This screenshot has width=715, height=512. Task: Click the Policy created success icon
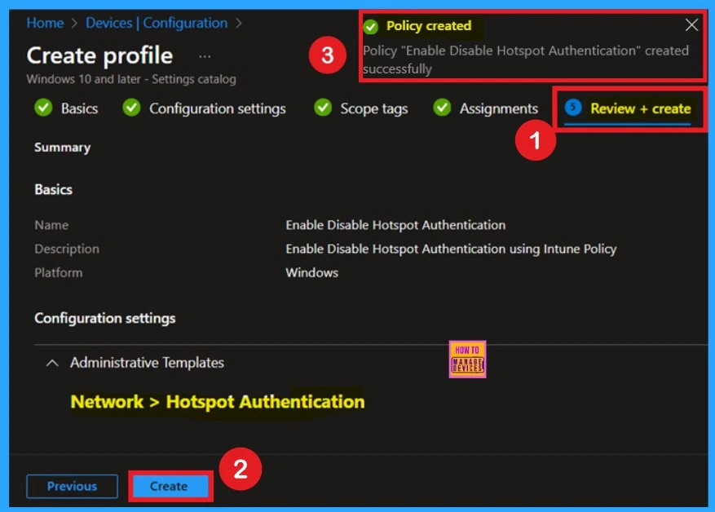tap(371, 26)
